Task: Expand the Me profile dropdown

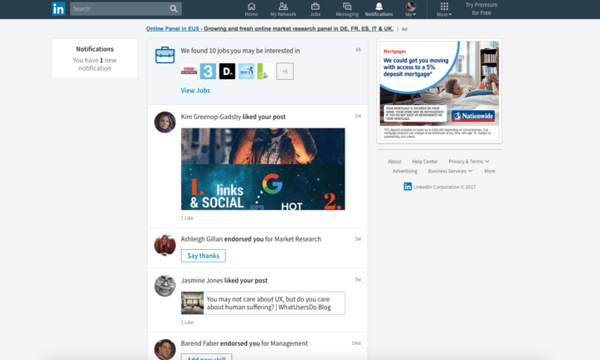Action: coord(411,9)
